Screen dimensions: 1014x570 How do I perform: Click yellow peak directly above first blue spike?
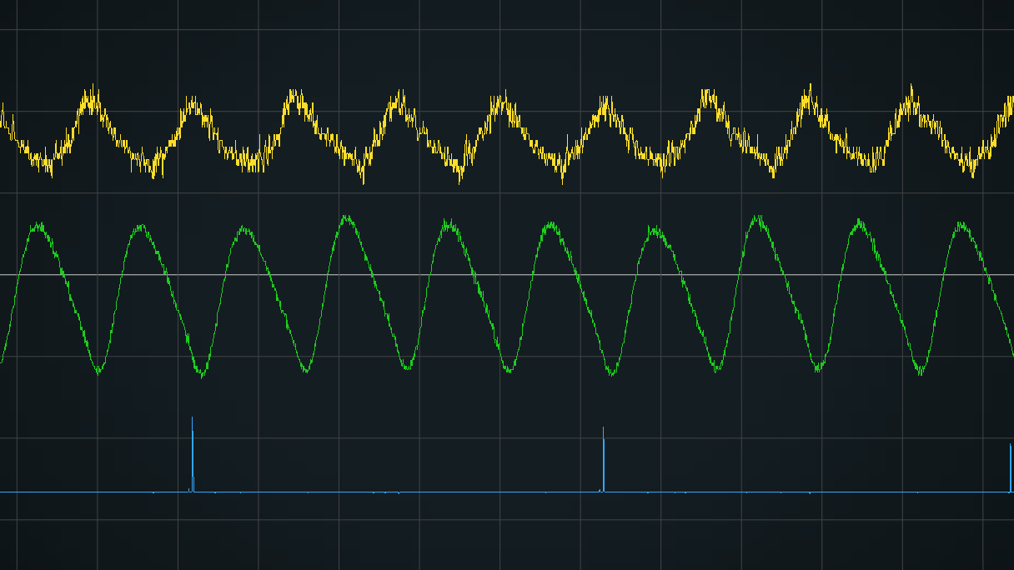(x=193, y=104)
